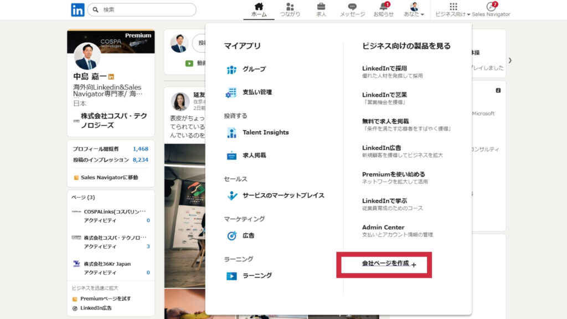Click LinkedInで採用 product link
Screen dimensions: 567x319
[x=384, y=68]
